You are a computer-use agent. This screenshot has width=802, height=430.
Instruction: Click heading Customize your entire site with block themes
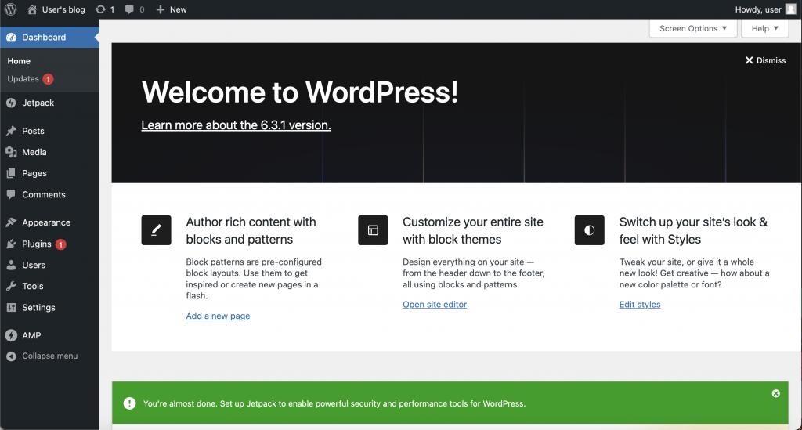tap(472, 230)
